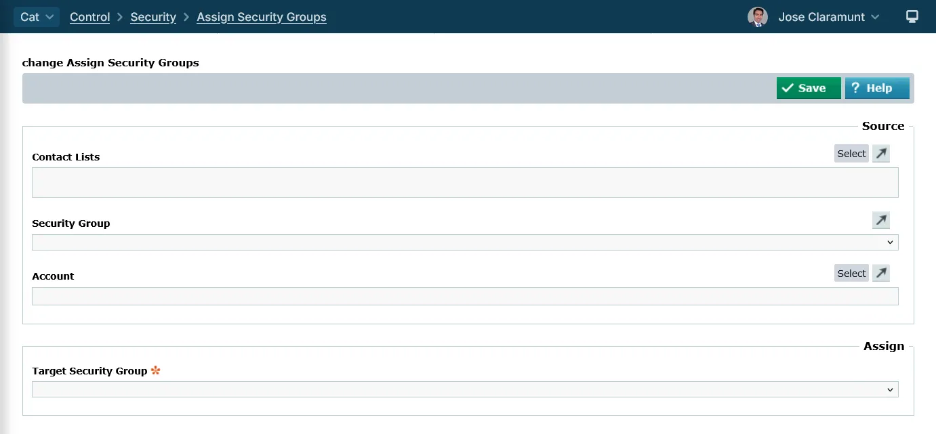936x434 pixels.
Task: Open the Help button
Action: [x=877, y=88]
